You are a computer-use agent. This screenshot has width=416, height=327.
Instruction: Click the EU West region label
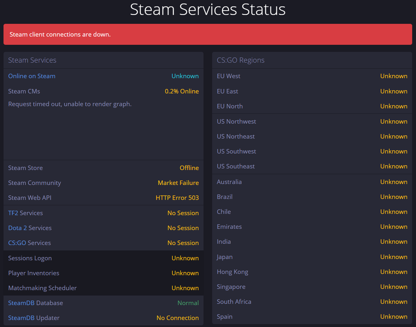[x=229, y=76]
